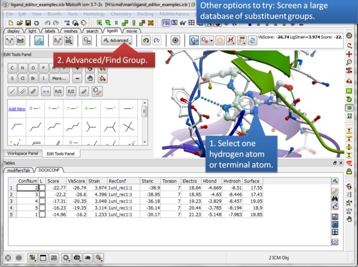Click the More... atoms button
Screen dimensions: 358x267
click(59, 78)
